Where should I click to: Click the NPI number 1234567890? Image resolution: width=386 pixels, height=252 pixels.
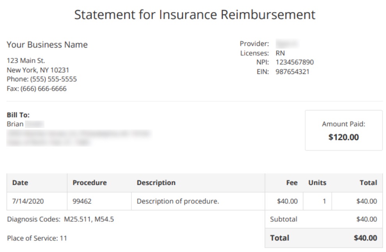tap(295, 62)
